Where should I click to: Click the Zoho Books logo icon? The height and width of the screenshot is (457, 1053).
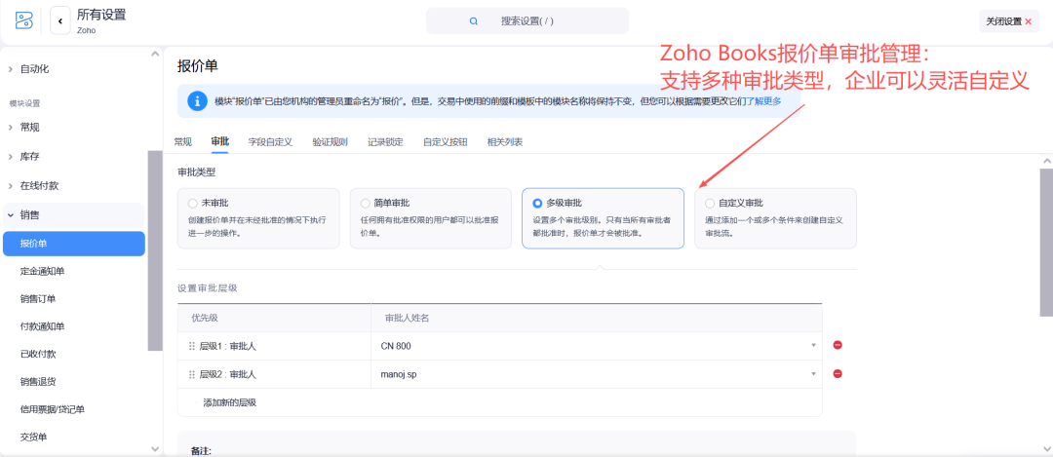pyautogui.click(x=24, y=20)
